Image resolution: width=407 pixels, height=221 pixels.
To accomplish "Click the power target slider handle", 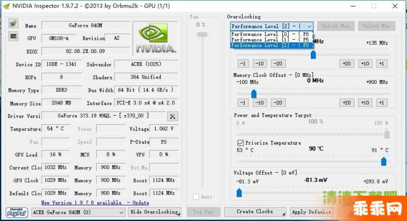I will (x=387, y=134).
